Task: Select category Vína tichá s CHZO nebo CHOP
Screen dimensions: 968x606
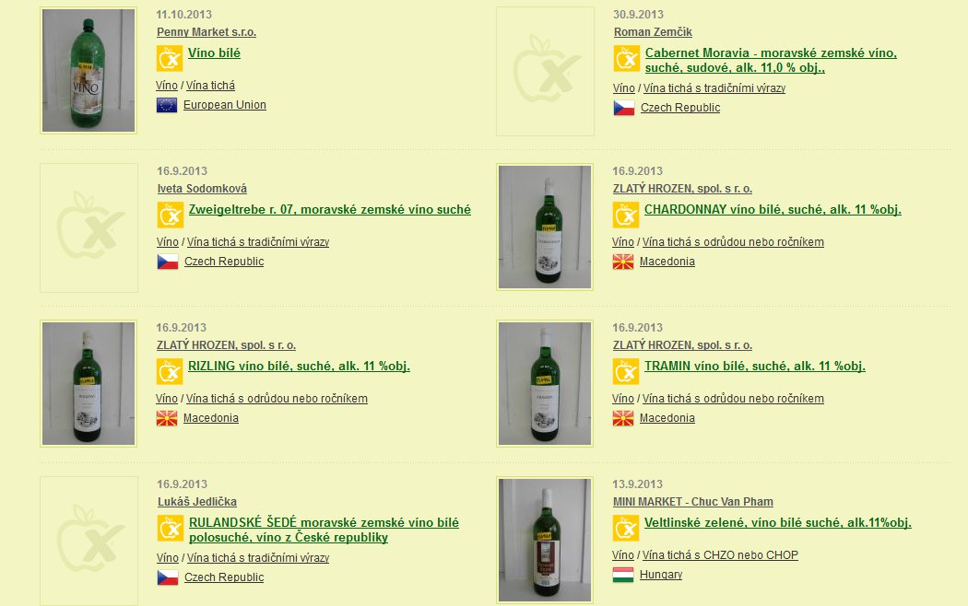Action: 720,554
